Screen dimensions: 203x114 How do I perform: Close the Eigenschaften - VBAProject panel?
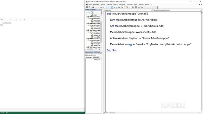(x=101, y=52)
